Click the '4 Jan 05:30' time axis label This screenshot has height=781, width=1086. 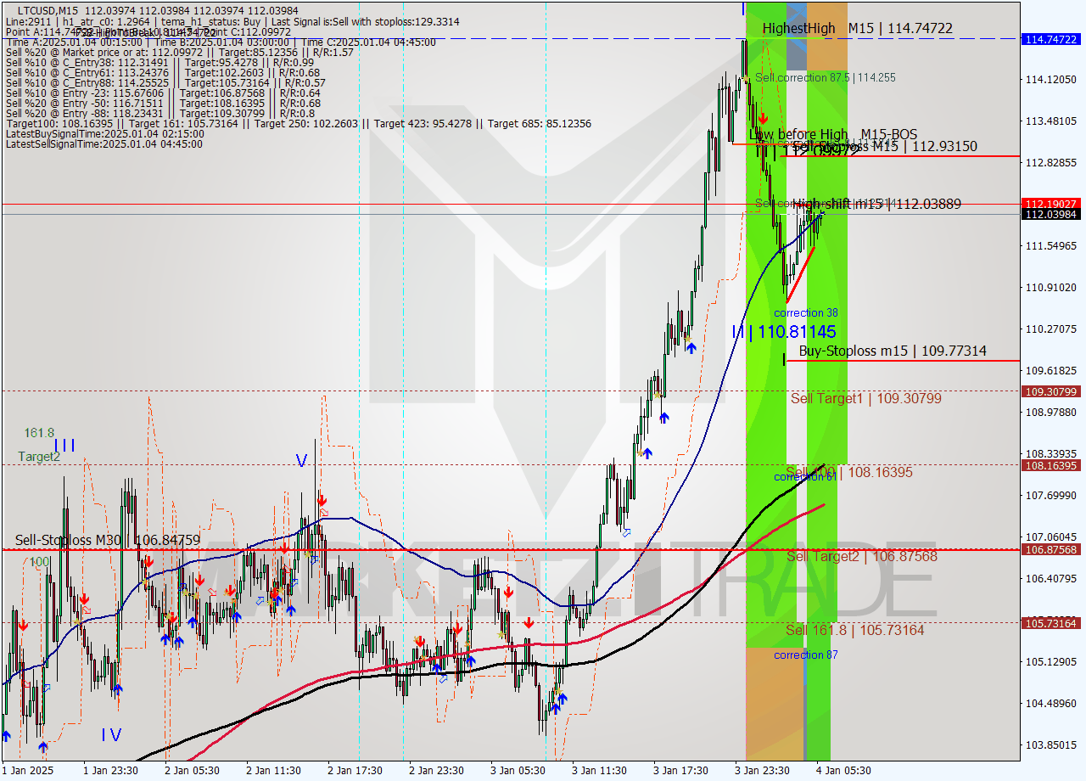click(843, 771)
